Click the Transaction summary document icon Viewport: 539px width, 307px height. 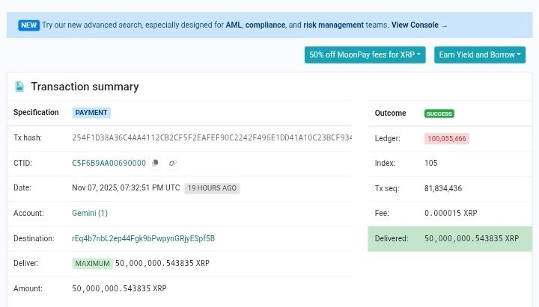[x=19, y=87]
